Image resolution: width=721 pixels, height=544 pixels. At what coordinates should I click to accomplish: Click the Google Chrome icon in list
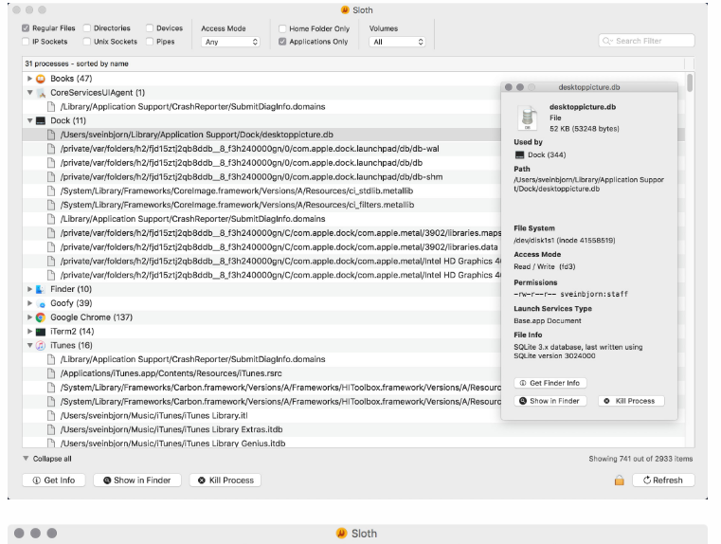pos(41,317)
